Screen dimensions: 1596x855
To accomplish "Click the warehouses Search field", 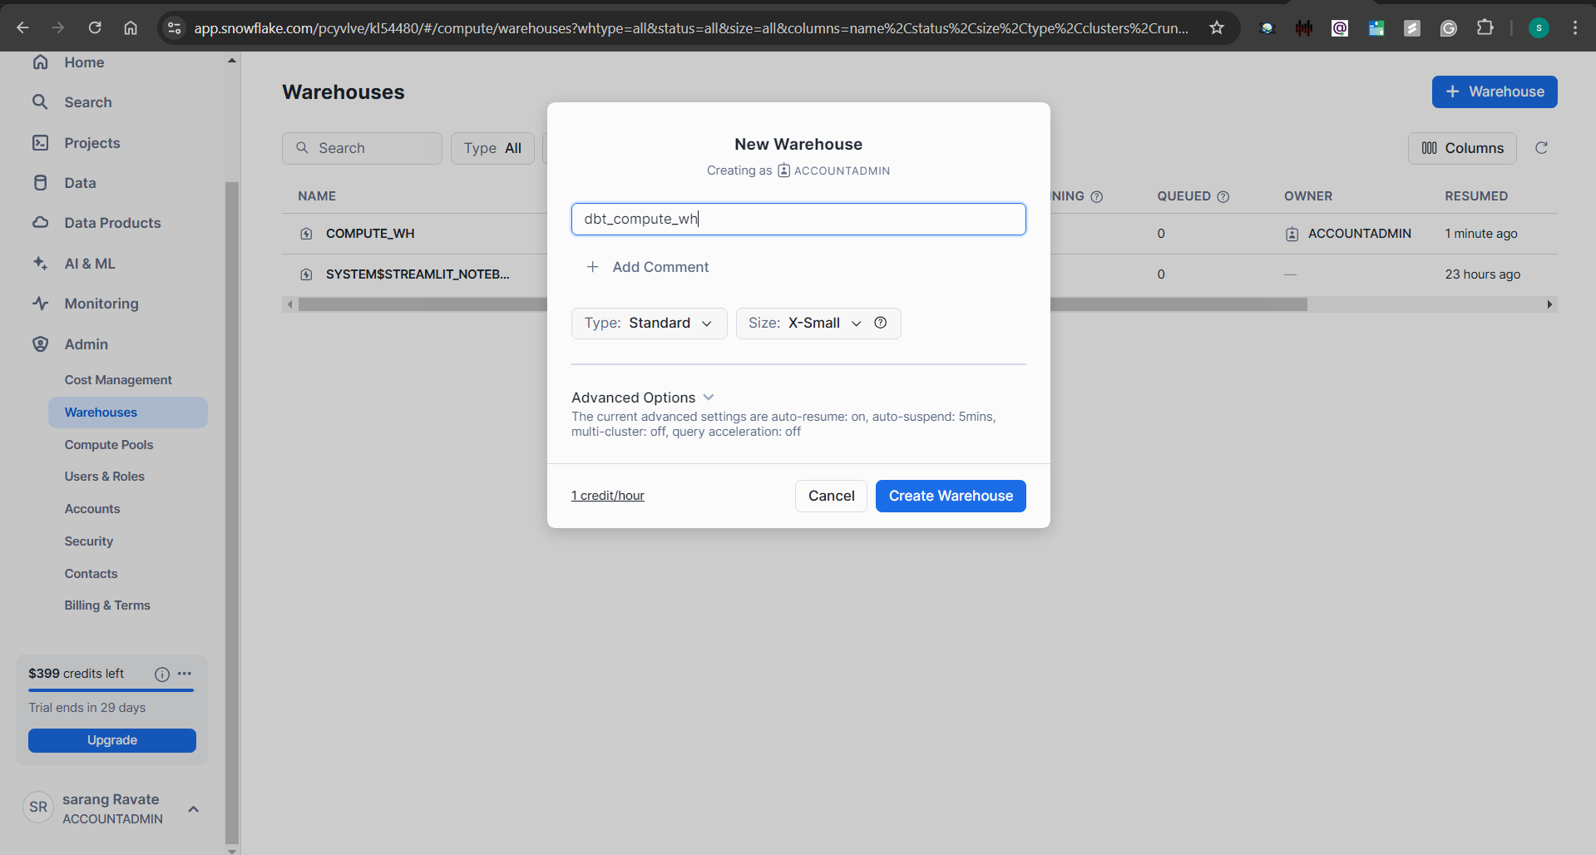I will click(x=362, y=148).
